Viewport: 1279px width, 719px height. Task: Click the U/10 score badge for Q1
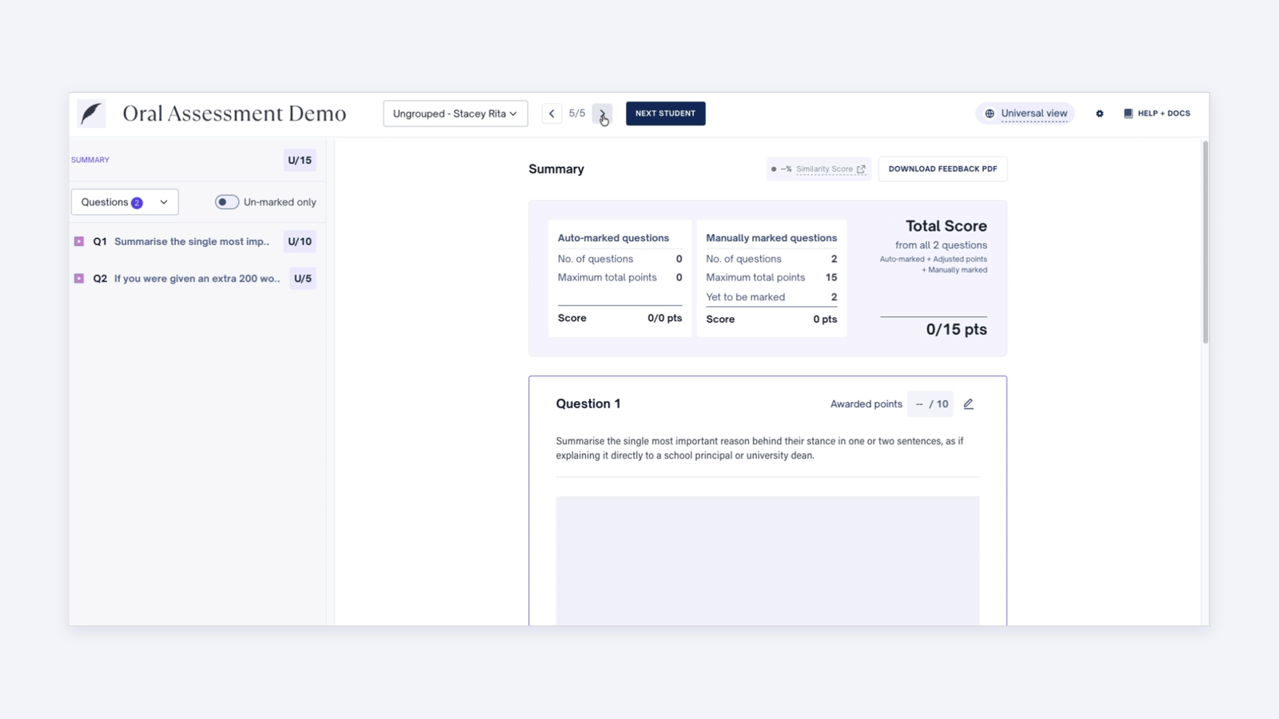click(300, 241)
